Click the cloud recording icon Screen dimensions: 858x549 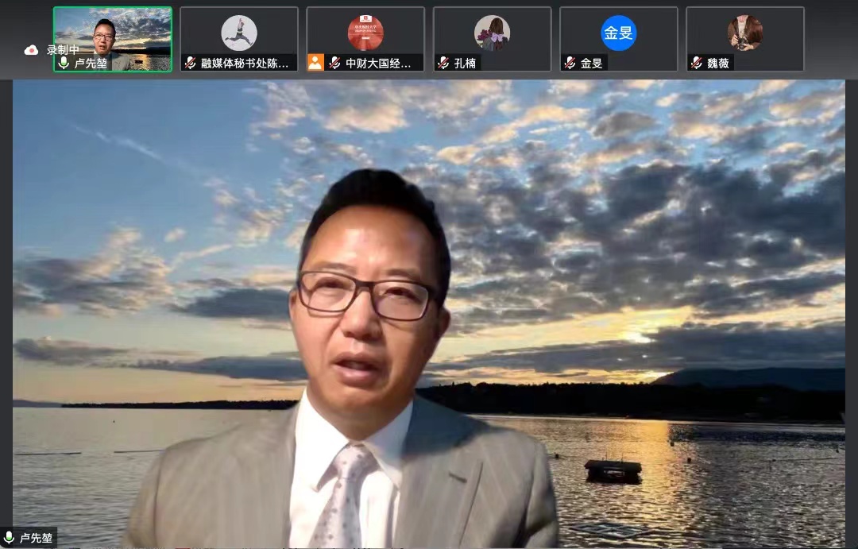point(31,50)
